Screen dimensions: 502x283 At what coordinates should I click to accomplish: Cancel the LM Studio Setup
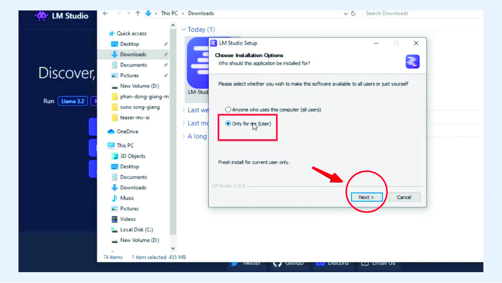click(404, 197)
